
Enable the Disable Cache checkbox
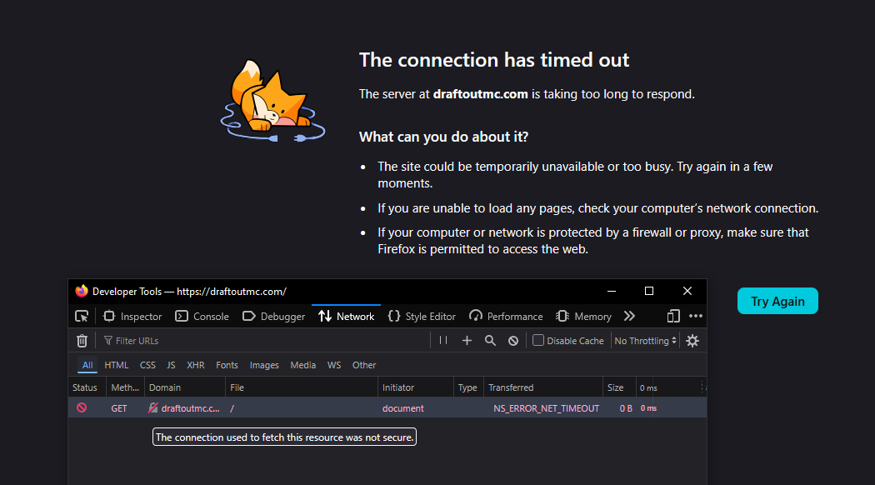pos(538,340)
